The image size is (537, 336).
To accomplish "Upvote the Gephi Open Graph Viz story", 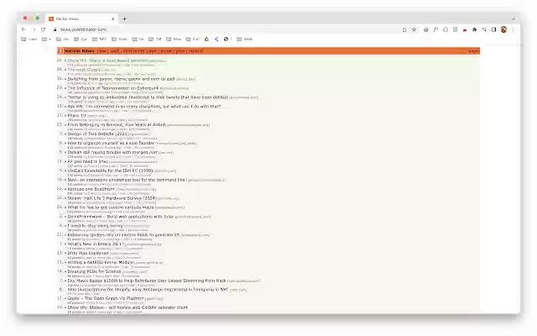I will [65, 299].
